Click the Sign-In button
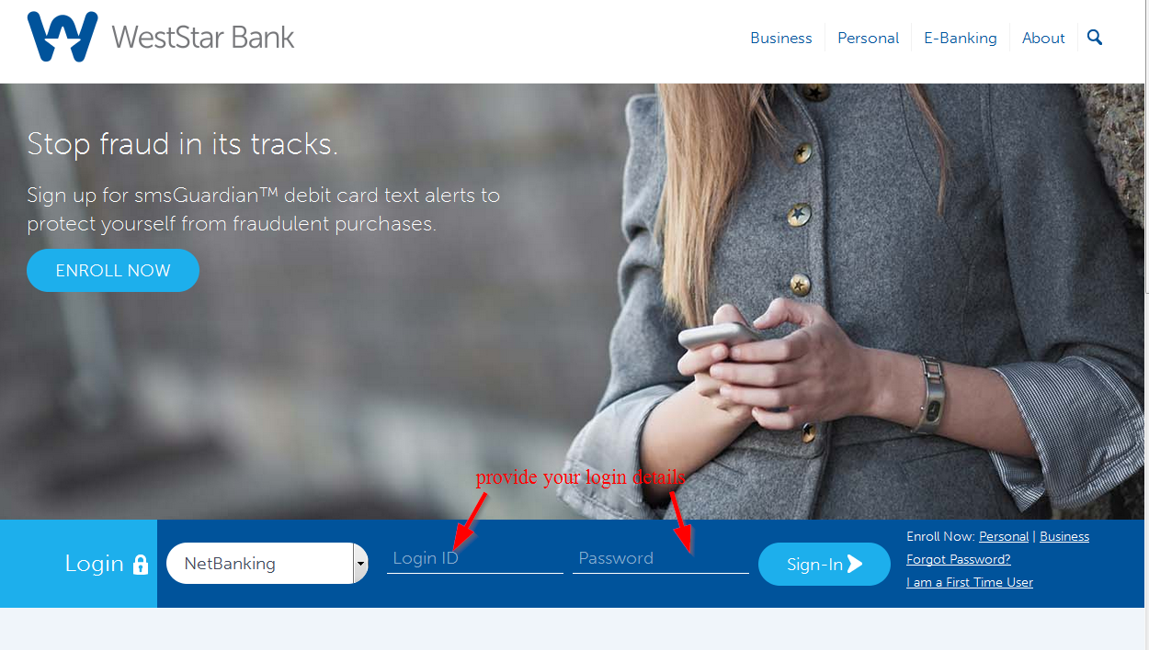Image resolution: width=1149 pixels, height=650 pixels. click(825, 564)
